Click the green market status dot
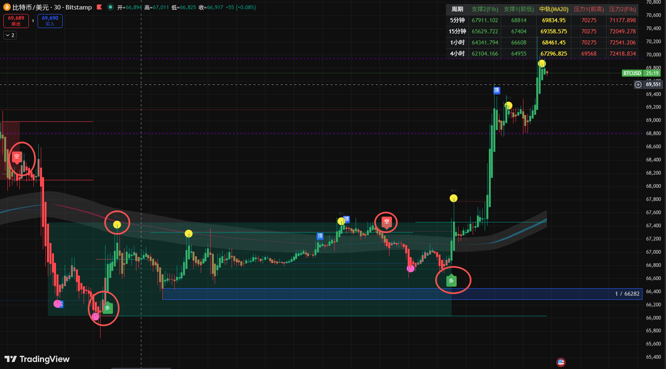This screenshot has height=369, width=666. point(110,7)
